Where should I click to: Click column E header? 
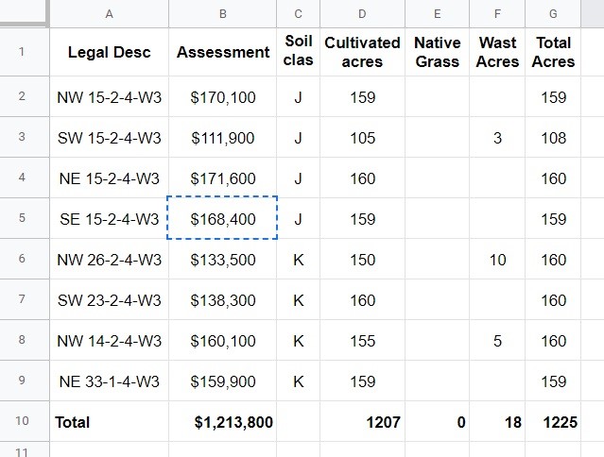pyautogui.click(x=438, y=14)
